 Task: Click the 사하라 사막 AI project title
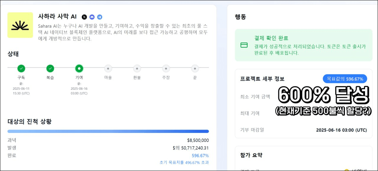(x=57, y=17)
